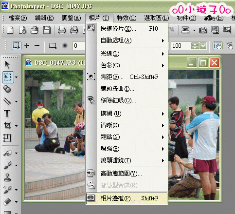Click the Screen capture monitor icon
The width and height of the screenshot is (235, 214).
pos(215,30)
